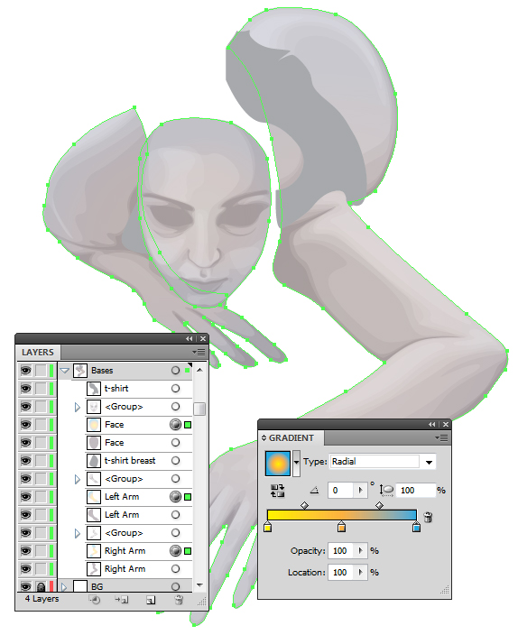Collapse the Layers panel with double arrows
This screenshot has width=518, height=644.
tap(189, 339)
